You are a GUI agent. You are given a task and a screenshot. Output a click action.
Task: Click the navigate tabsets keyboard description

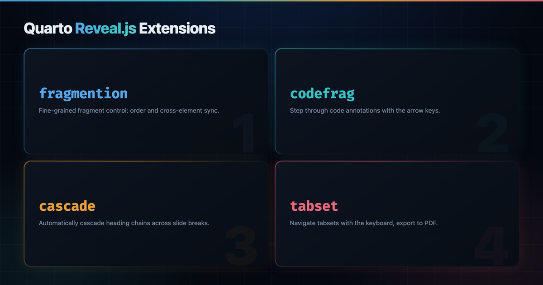click(x=364, y=223)
